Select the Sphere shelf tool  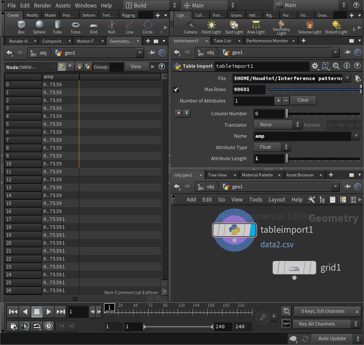39,27
